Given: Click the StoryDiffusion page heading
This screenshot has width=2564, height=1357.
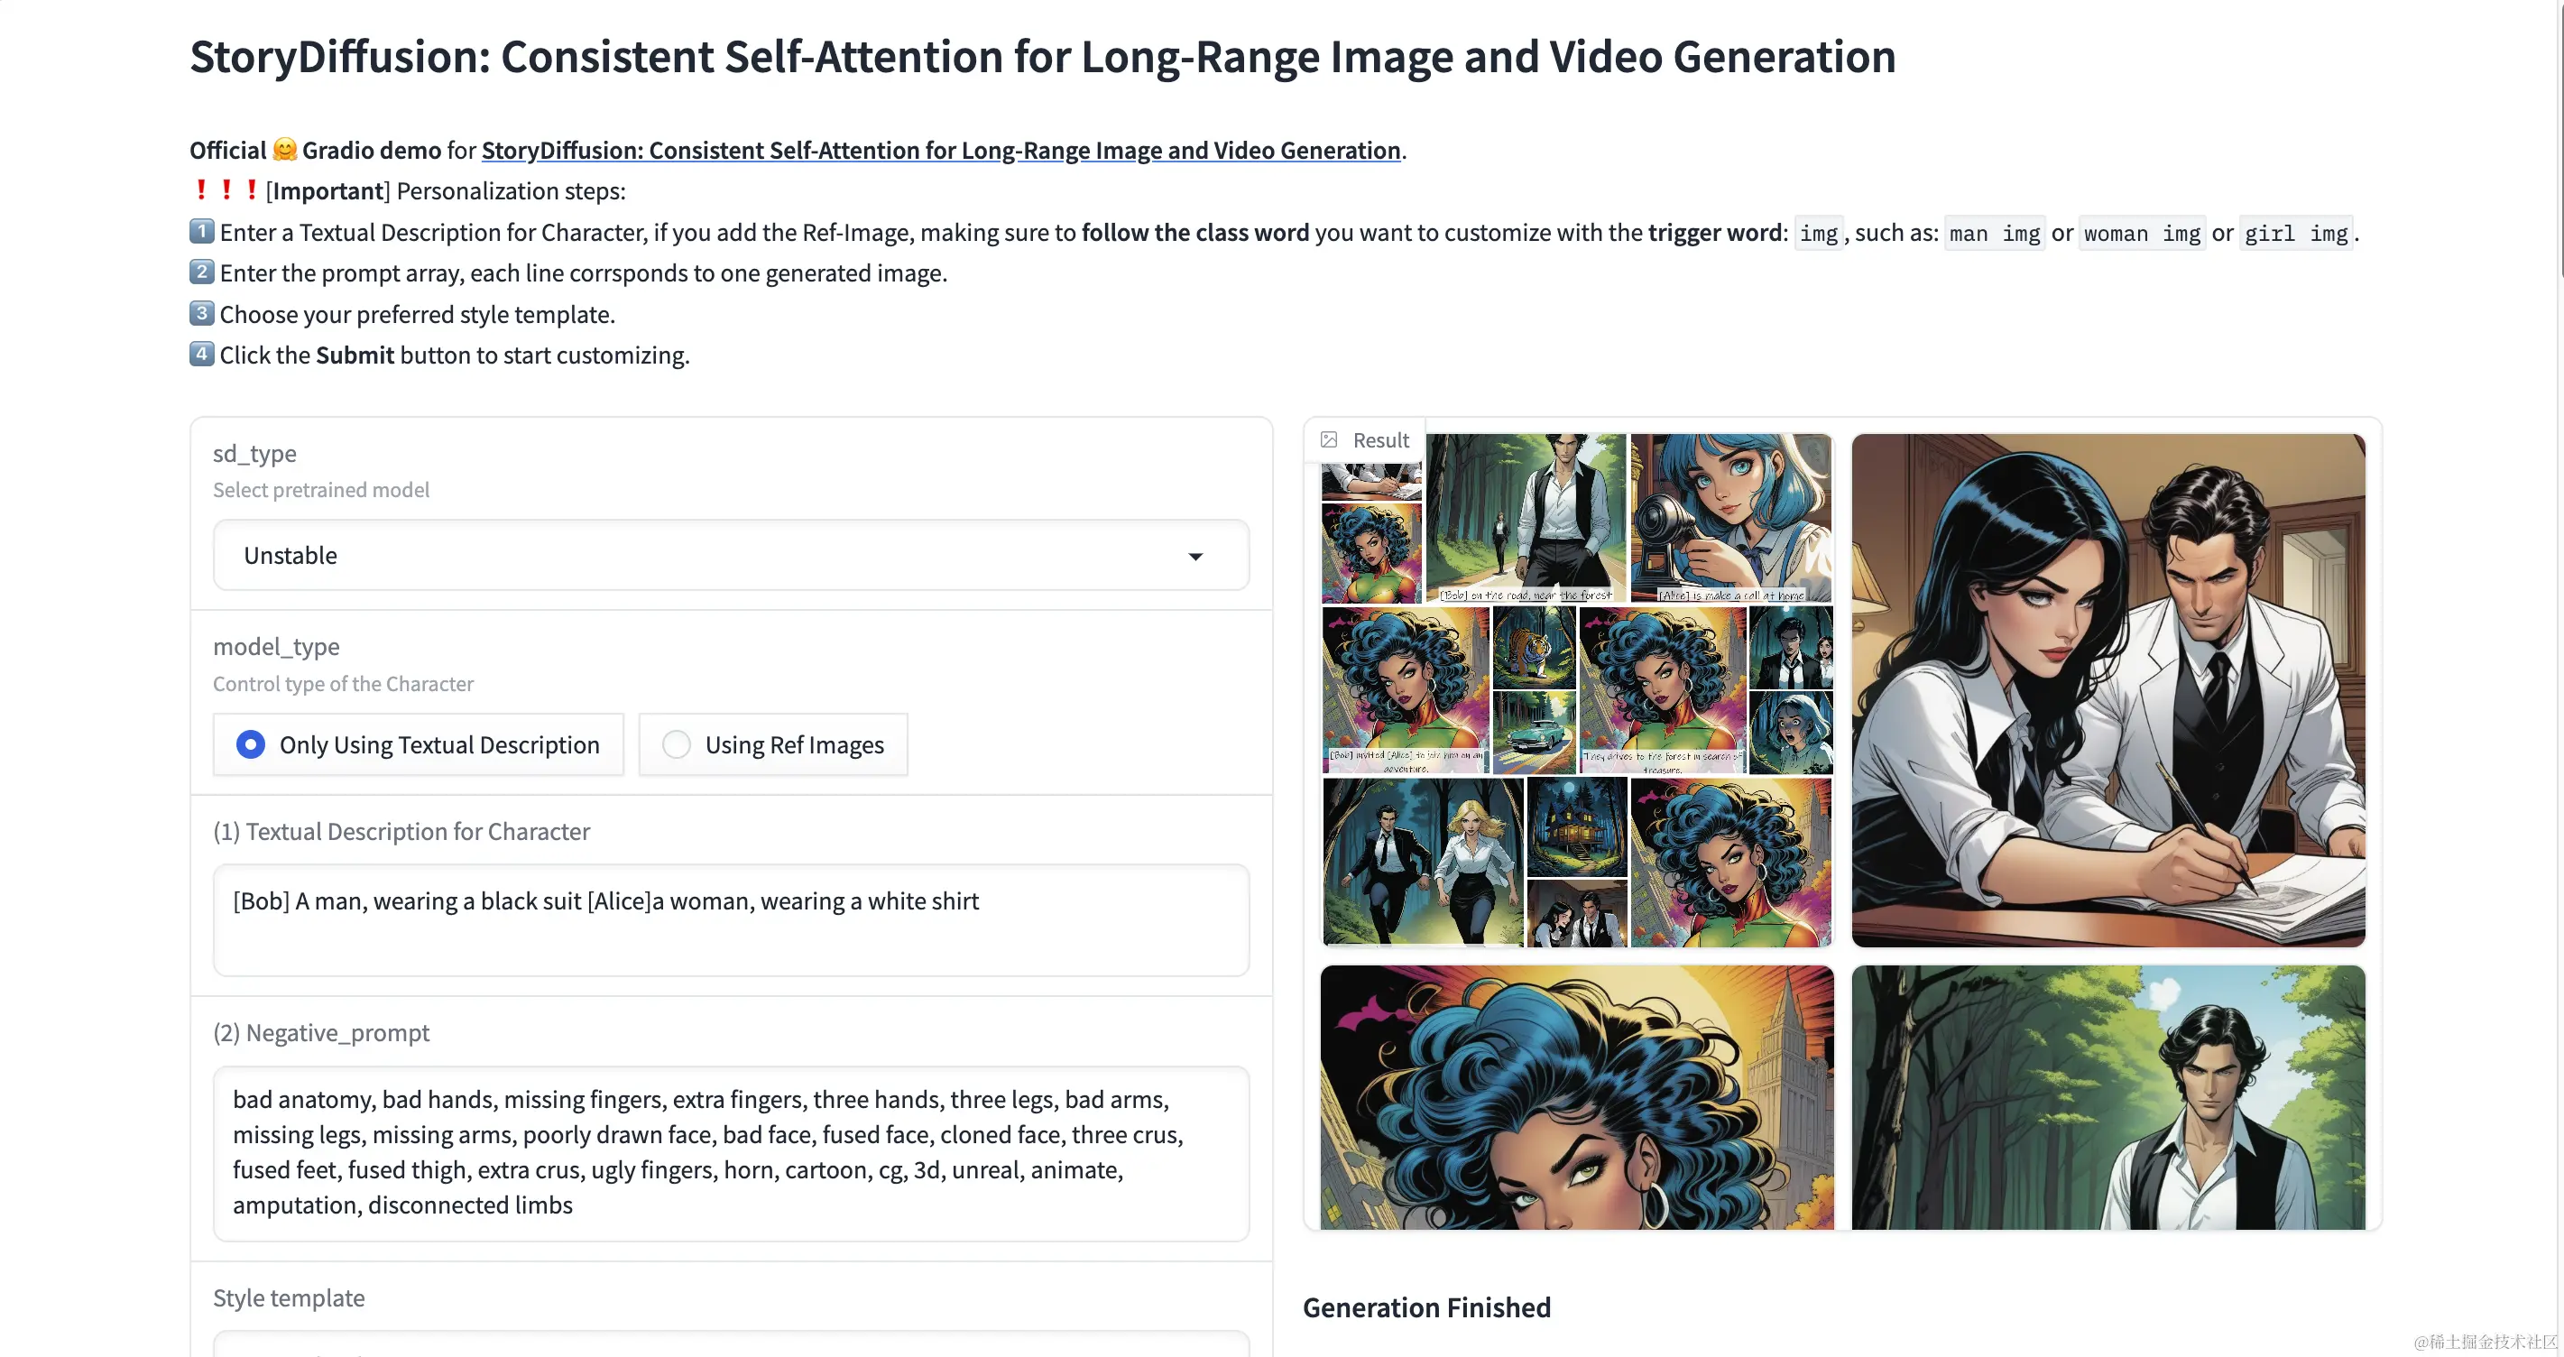Looking at the screenshot, I should pyautogui.click(x=1042, y=56).
